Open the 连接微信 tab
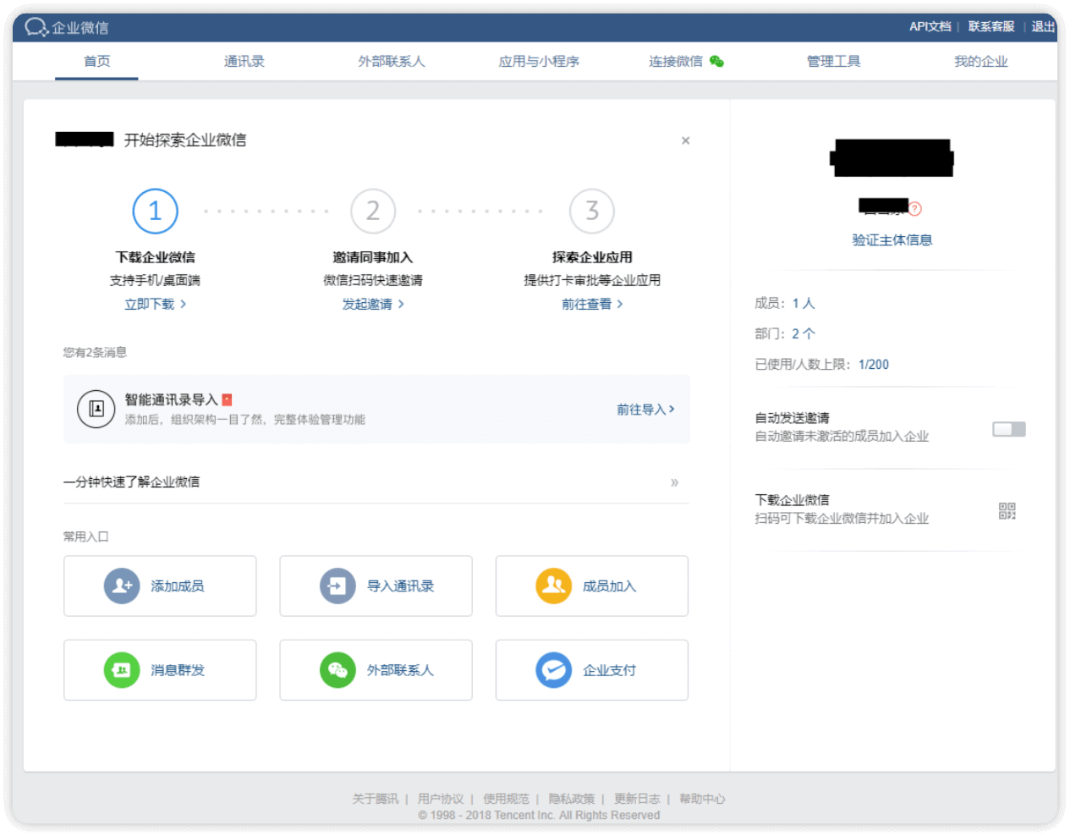Image resolution: width=1070 pixels, height=836 pixels. (676, 61)
